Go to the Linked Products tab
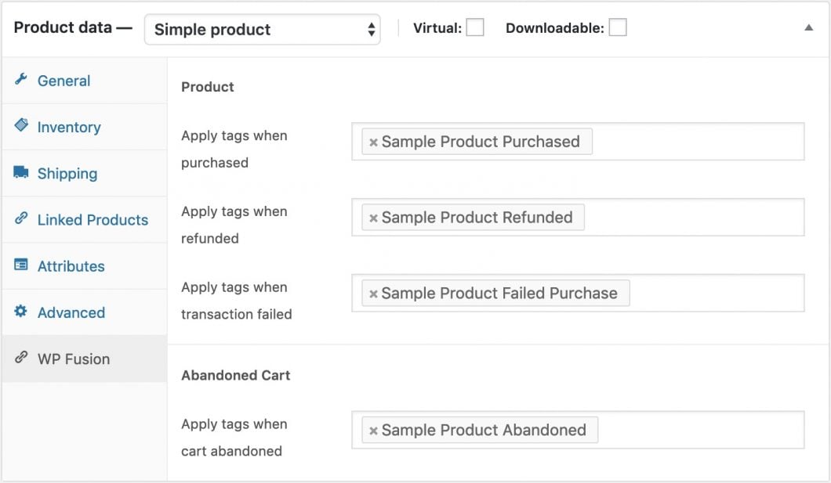Screen dimensions: 831x483 coord(93,220)
